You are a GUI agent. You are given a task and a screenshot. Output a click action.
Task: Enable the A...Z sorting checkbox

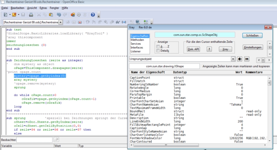click(x=158, y=46)
